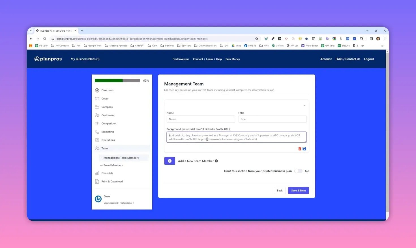Delete team member with red trash icon

pyautogui.click(x=299, y=149)
